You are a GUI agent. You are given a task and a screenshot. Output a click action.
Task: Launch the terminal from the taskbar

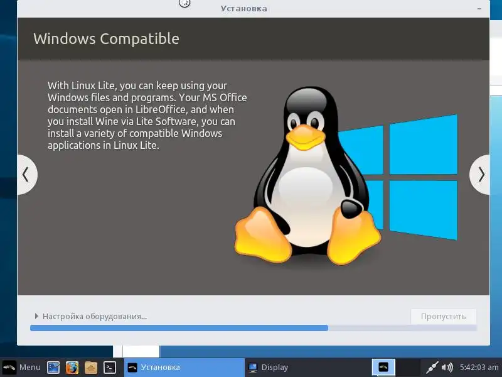point(109,368)
